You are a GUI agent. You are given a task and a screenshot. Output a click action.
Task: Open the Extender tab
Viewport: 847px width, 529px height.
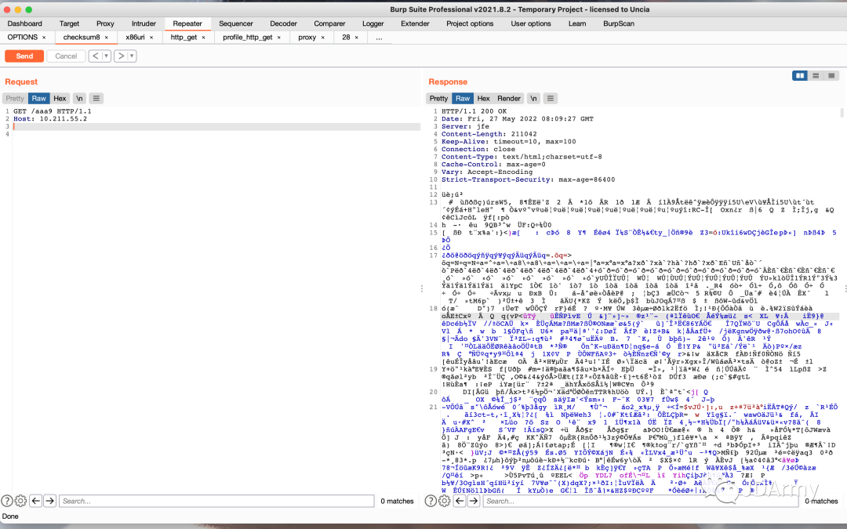[x=416, y=24]
